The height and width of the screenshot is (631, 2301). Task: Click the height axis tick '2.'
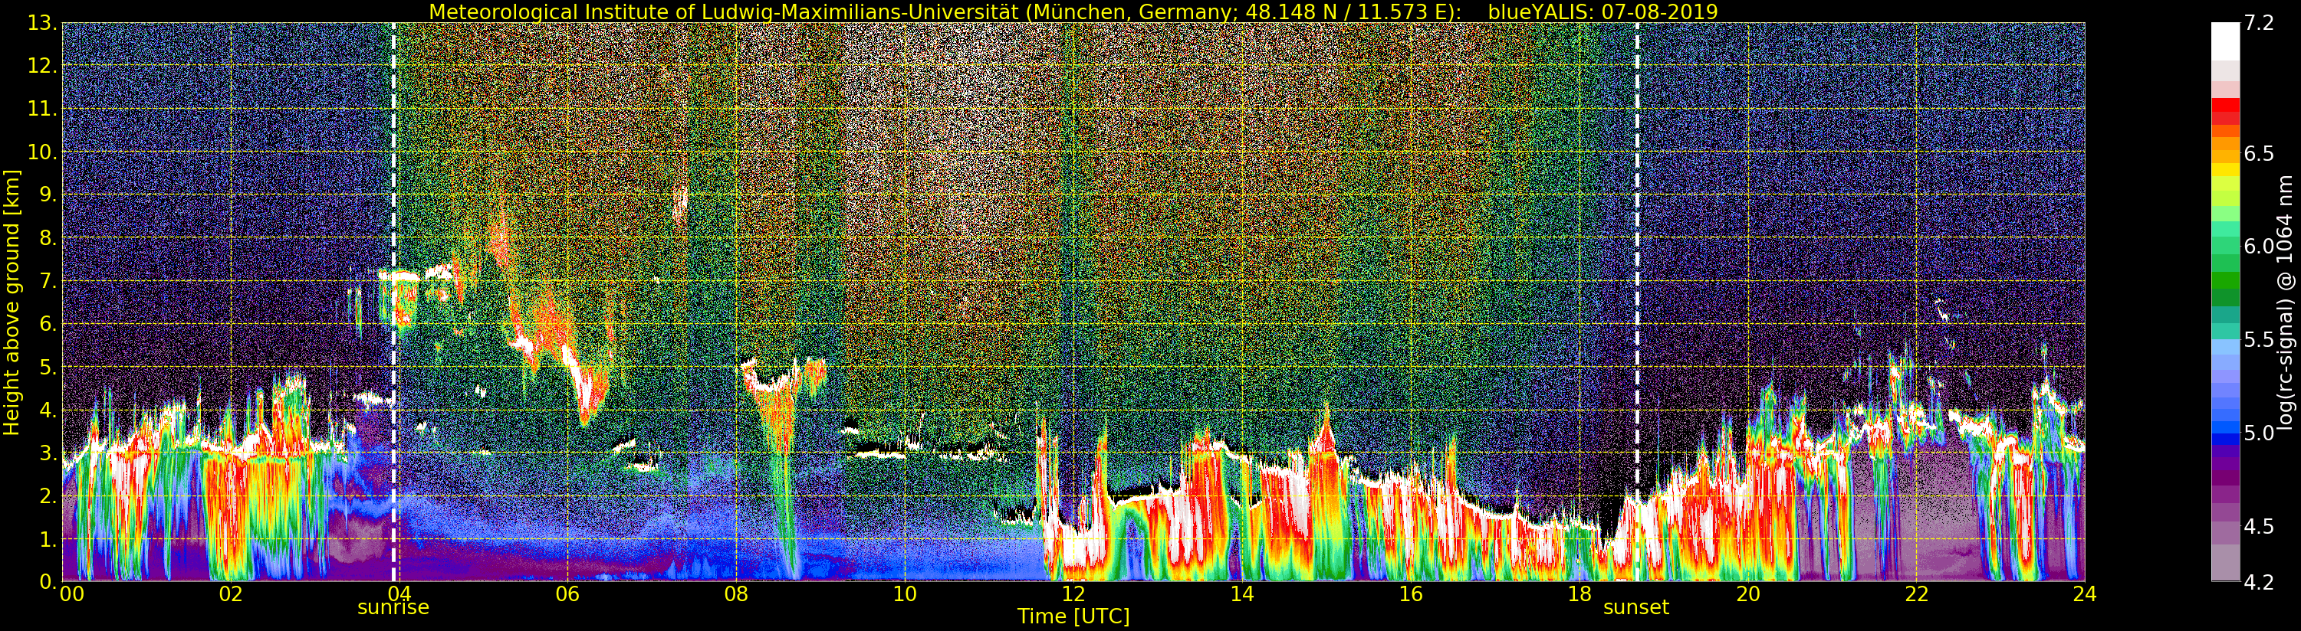pyautogui.click(x=48, y=496)
